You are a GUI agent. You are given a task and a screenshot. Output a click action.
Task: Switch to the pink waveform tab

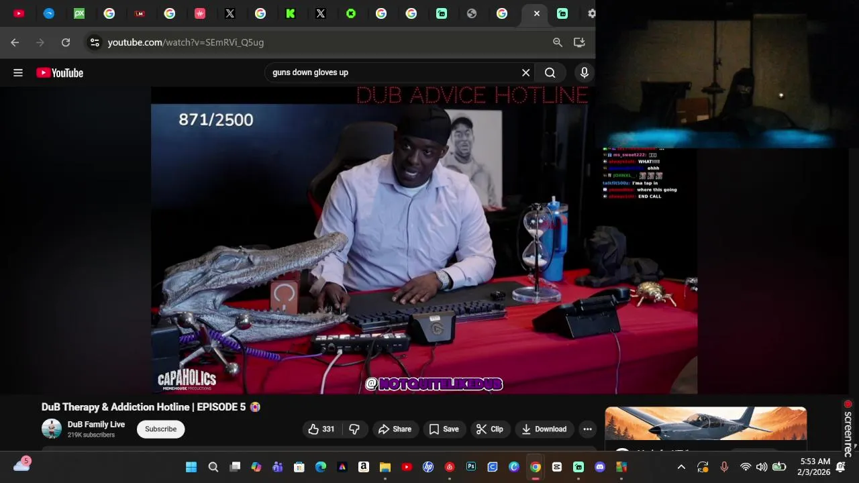coord(200,13)
